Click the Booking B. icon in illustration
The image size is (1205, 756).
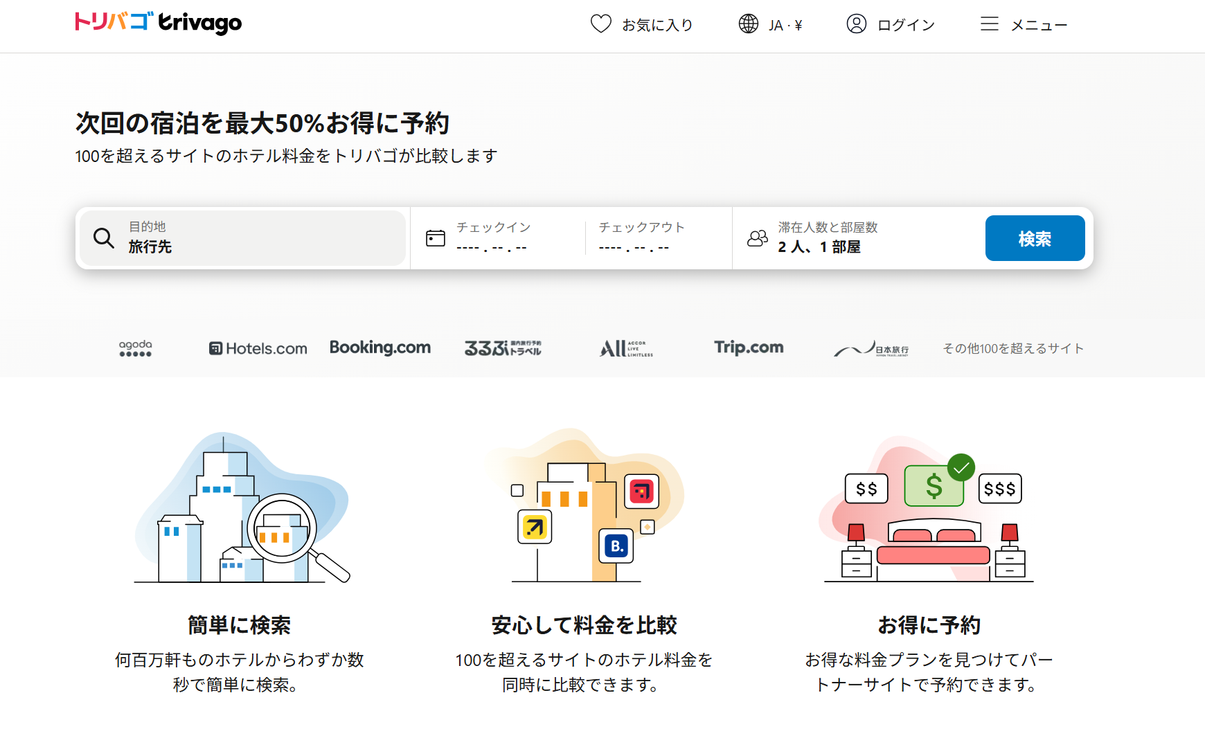pos(616,546)
